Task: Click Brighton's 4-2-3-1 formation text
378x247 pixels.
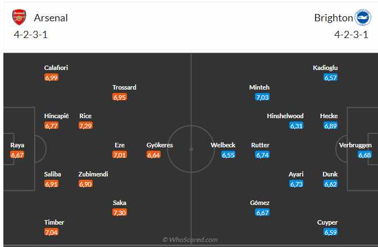Action: point(351,34)
